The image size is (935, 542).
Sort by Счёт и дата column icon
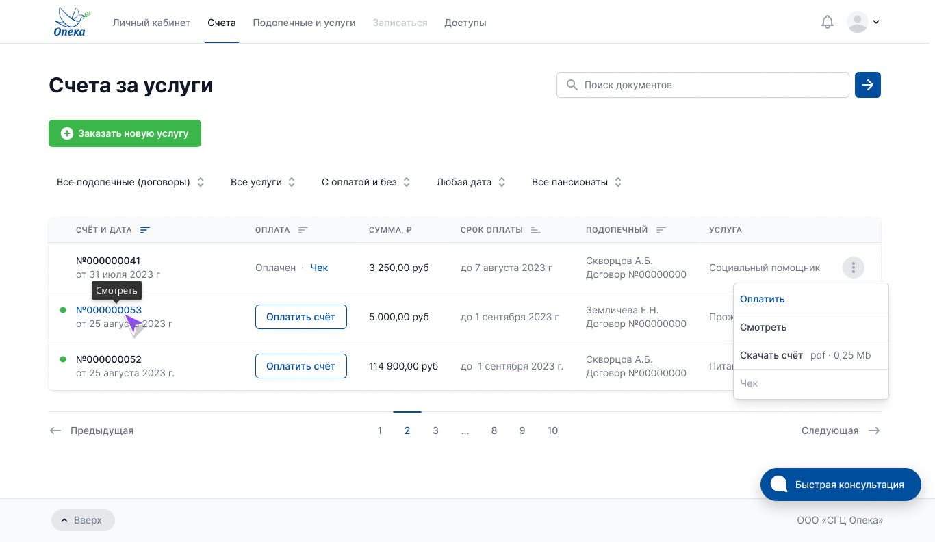pyautogui.click(x=145, y=230)
